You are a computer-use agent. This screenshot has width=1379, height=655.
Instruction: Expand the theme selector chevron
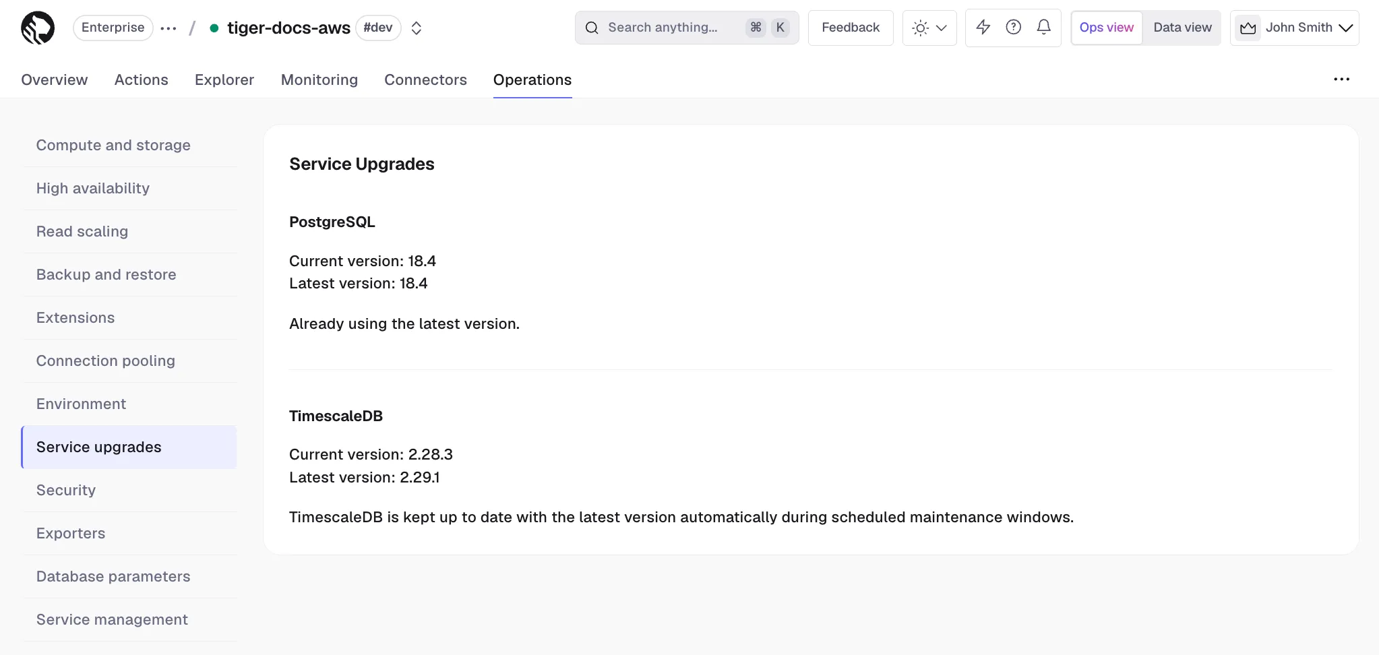click(x=942, y=28)
